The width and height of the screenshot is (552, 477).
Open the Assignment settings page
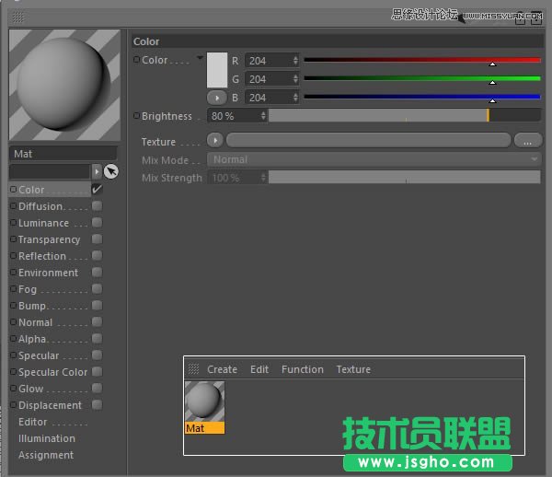click(46, 455)
